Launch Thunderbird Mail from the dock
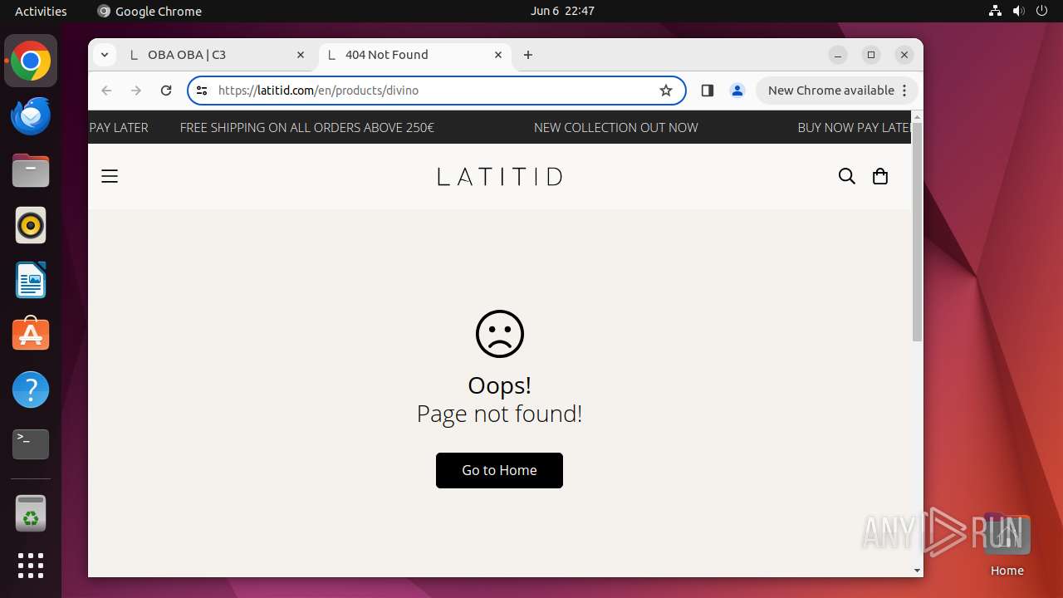This screenshot has height=598, width=1063. (x=31, y=115)
